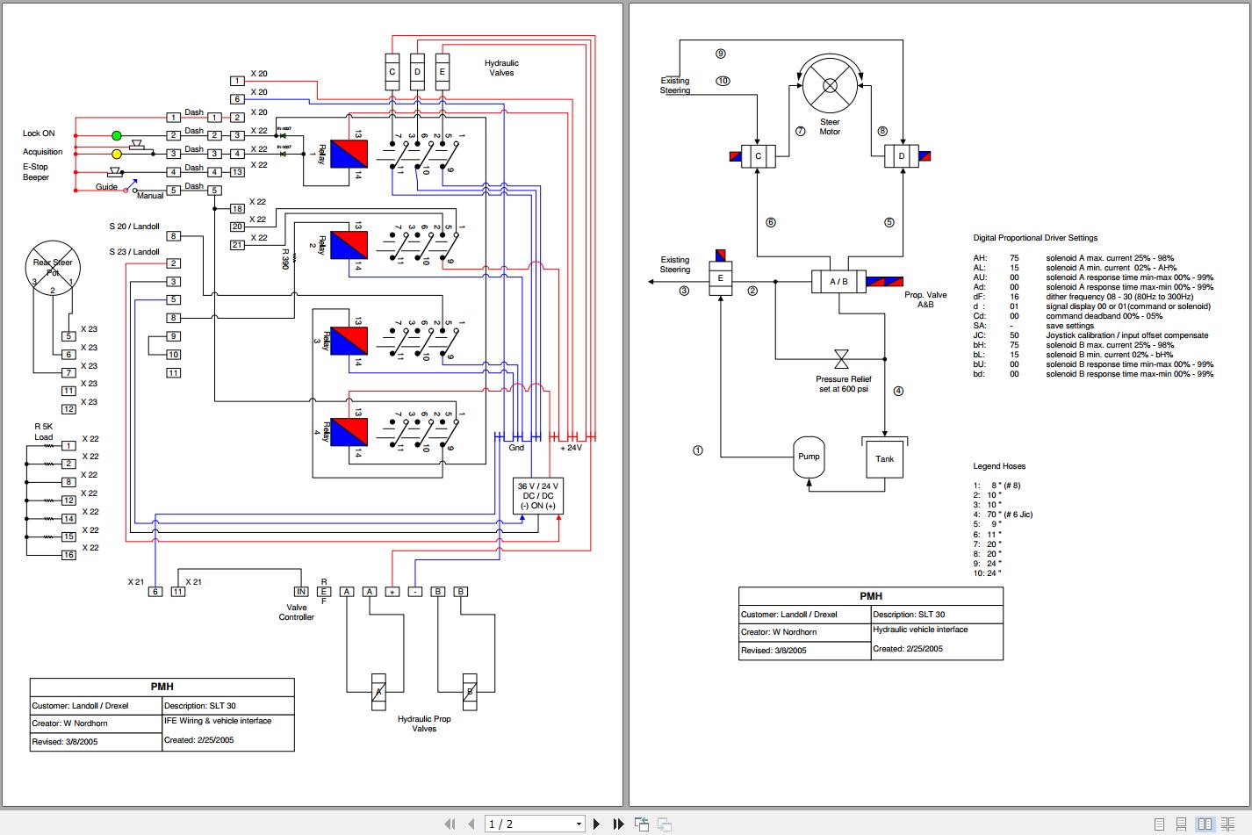Click the A/B proportional valve block

[x=839, y=281]
